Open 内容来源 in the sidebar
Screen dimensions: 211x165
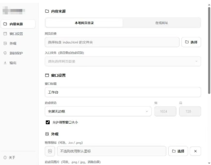18,24
